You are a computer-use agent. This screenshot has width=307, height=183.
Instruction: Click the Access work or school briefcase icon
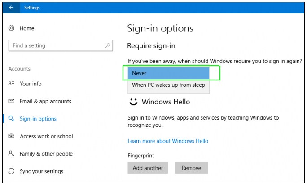(11, 136)
